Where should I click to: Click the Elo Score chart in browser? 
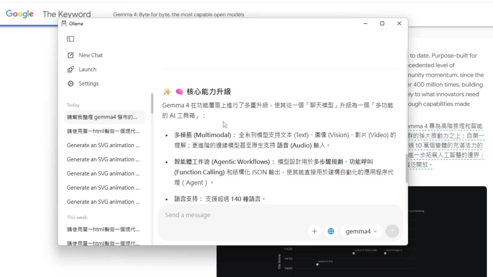351,261
